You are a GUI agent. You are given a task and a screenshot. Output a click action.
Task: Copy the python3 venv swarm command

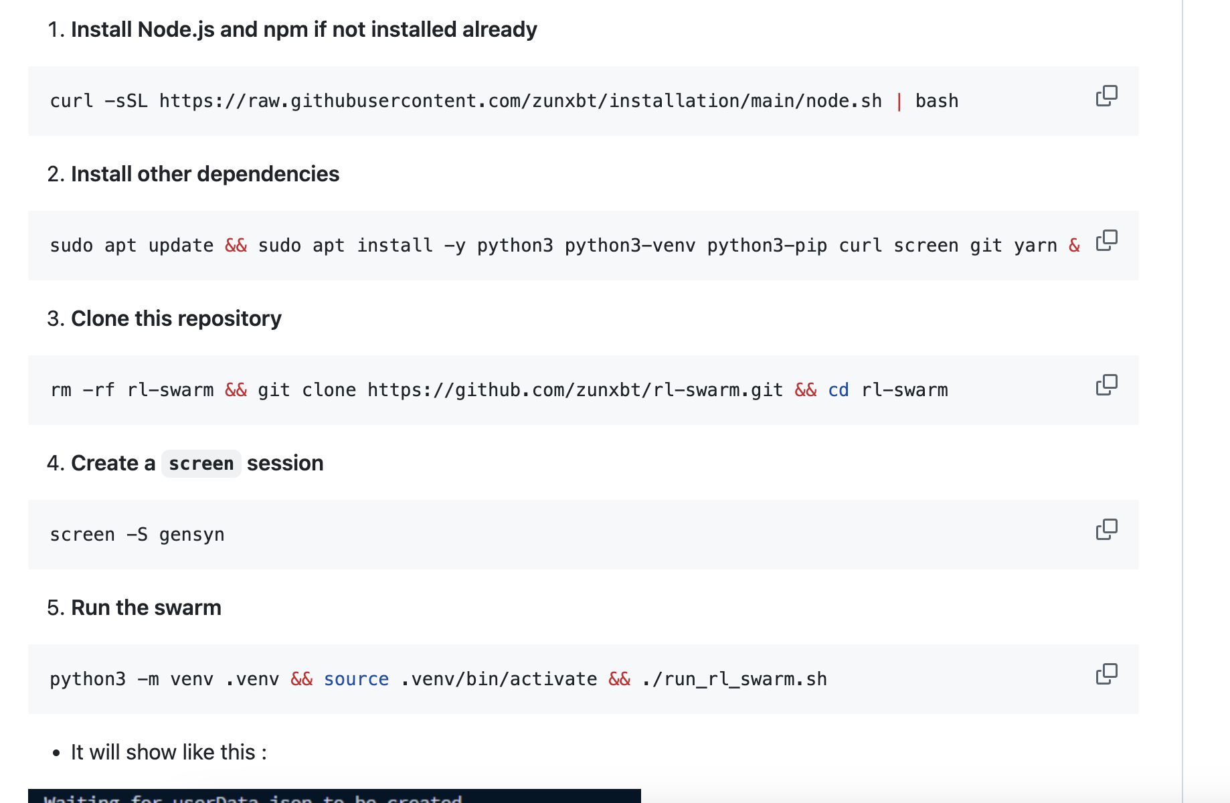click(1106, 675)
